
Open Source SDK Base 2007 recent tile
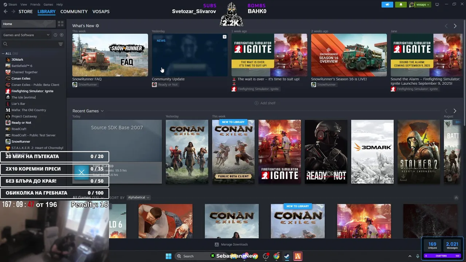click(x=117, y=152)
